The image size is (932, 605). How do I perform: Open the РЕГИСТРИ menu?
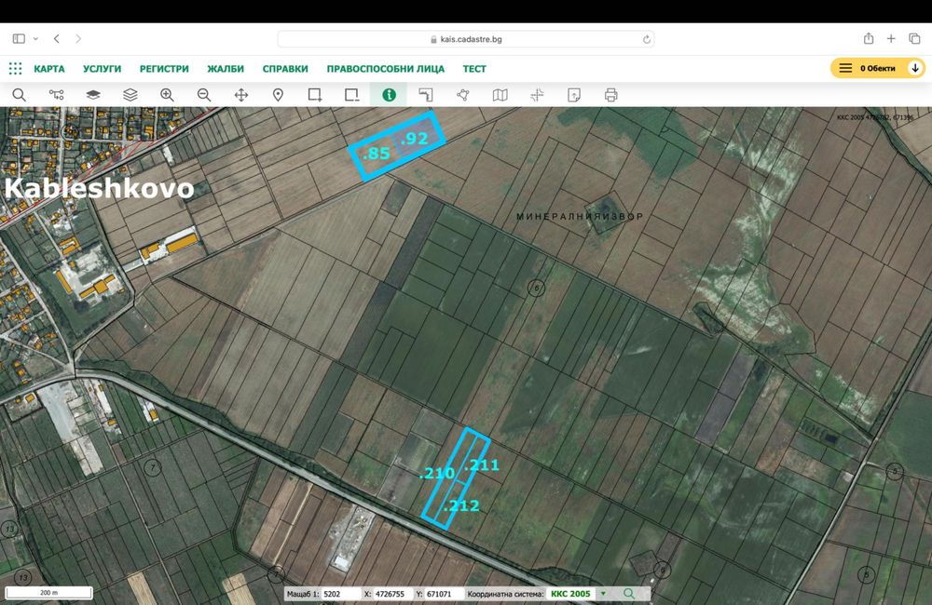[164, 69]
